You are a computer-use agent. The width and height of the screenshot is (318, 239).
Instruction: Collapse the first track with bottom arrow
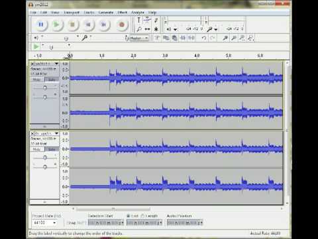coord(44,127)
